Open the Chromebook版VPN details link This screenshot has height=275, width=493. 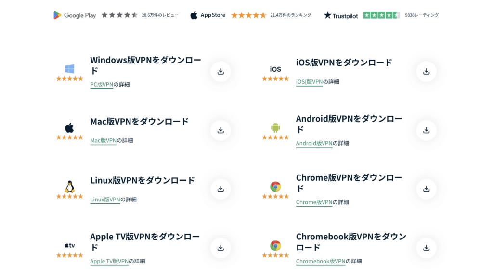click(321, 261)
